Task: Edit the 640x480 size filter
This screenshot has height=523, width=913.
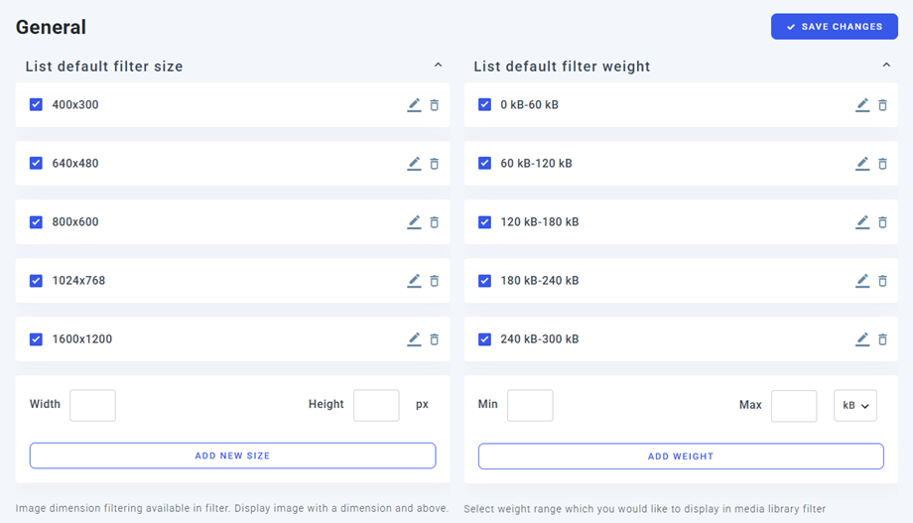Action: 414,164
